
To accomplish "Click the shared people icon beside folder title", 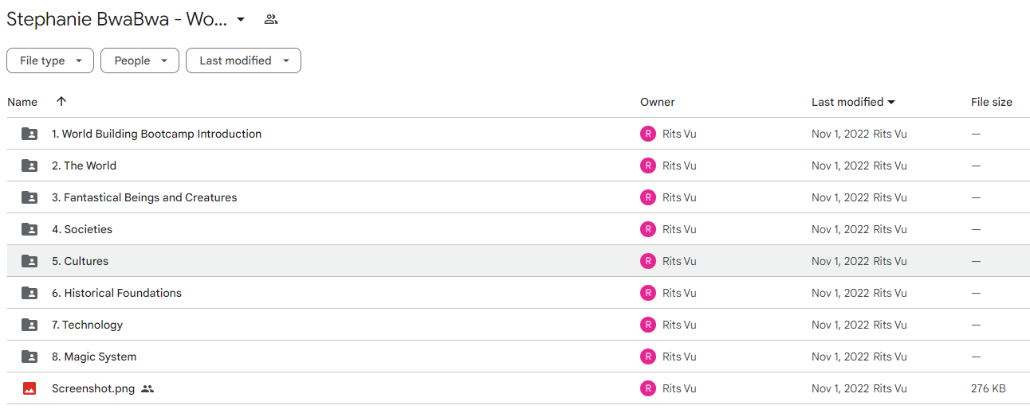I will tap(271, 19).
